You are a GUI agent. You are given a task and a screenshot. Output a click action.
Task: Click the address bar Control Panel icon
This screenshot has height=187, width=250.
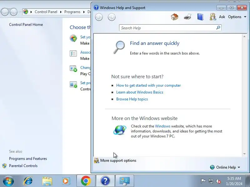click(26, 12)
